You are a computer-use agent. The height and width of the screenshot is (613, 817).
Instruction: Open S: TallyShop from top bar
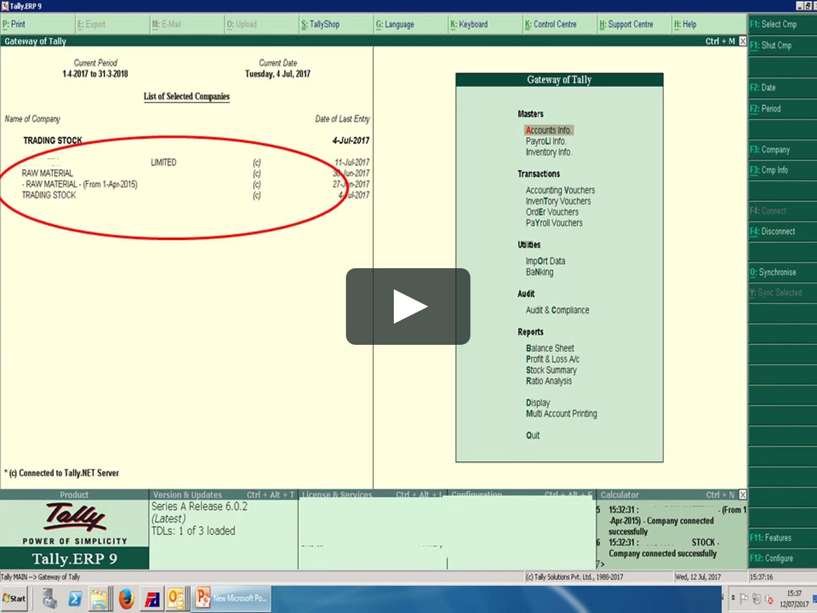coord(320,24)
